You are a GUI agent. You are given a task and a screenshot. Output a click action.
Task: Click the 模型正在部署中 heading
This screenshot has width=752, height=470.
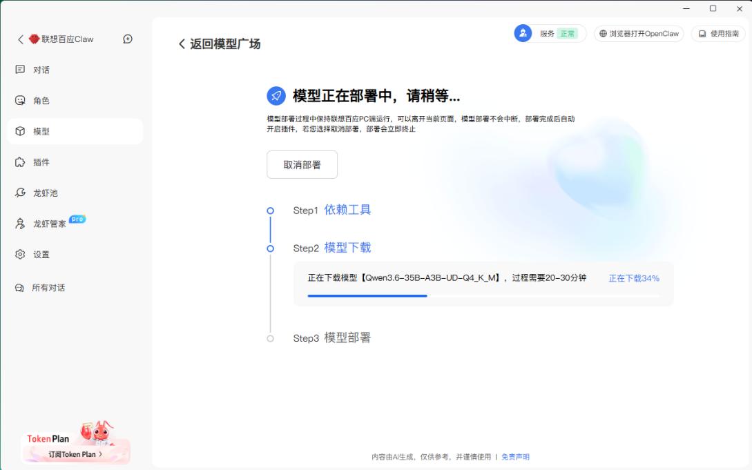tap(376, 96)
